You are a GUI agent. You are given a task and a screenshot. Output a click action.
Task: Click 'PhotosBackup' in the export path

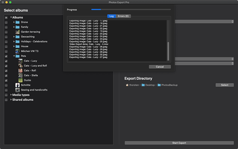pos(169,85)
